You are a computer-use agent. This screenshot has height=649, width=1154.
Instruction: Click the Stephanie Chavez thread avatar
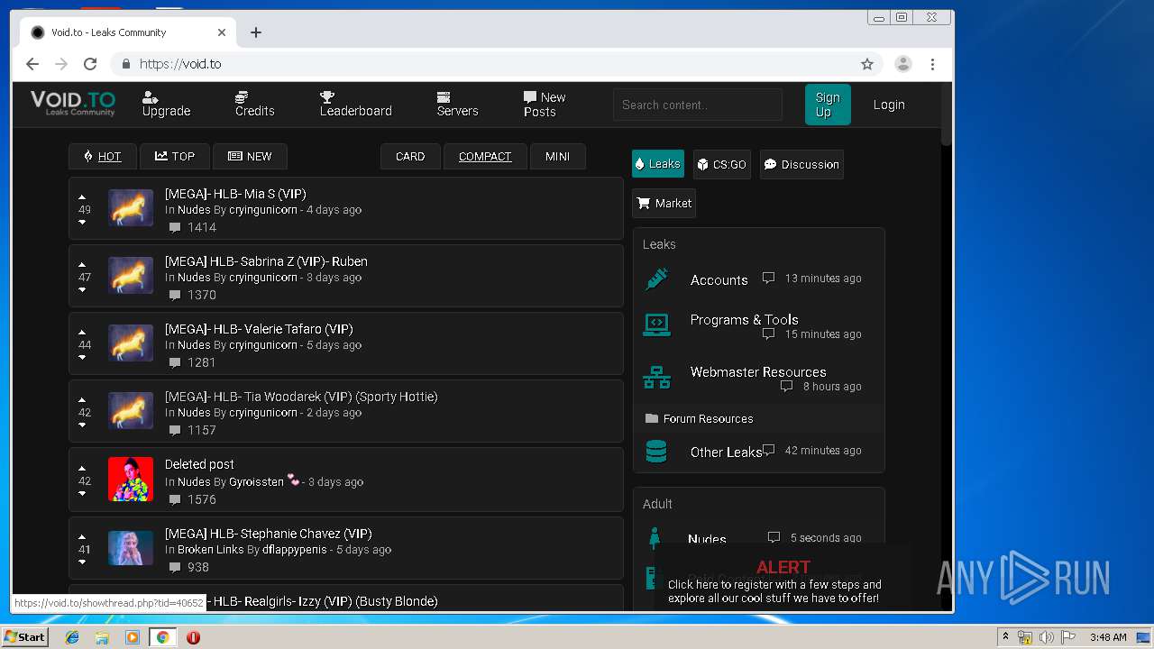click(131, 547)
